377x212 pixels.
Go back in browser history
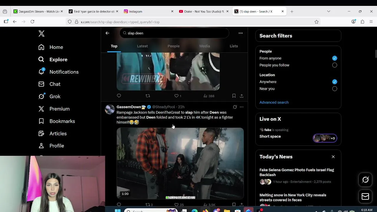[x=15, y=22]
